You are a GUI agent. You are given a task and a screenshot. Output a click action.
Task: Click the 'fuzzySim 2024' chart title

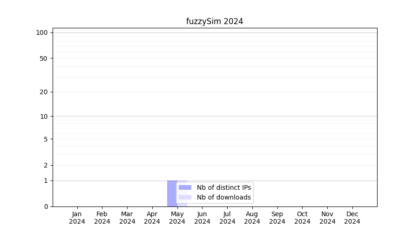point(215,21)
